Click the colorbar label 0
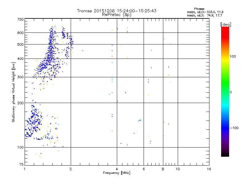 coord(231,92)
